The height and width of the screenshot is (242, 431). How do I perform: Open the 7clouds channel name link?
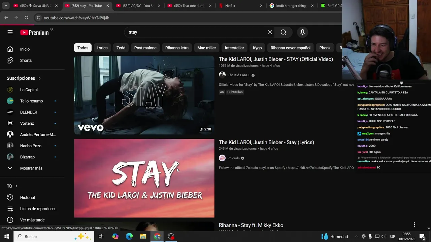point(234,158)
